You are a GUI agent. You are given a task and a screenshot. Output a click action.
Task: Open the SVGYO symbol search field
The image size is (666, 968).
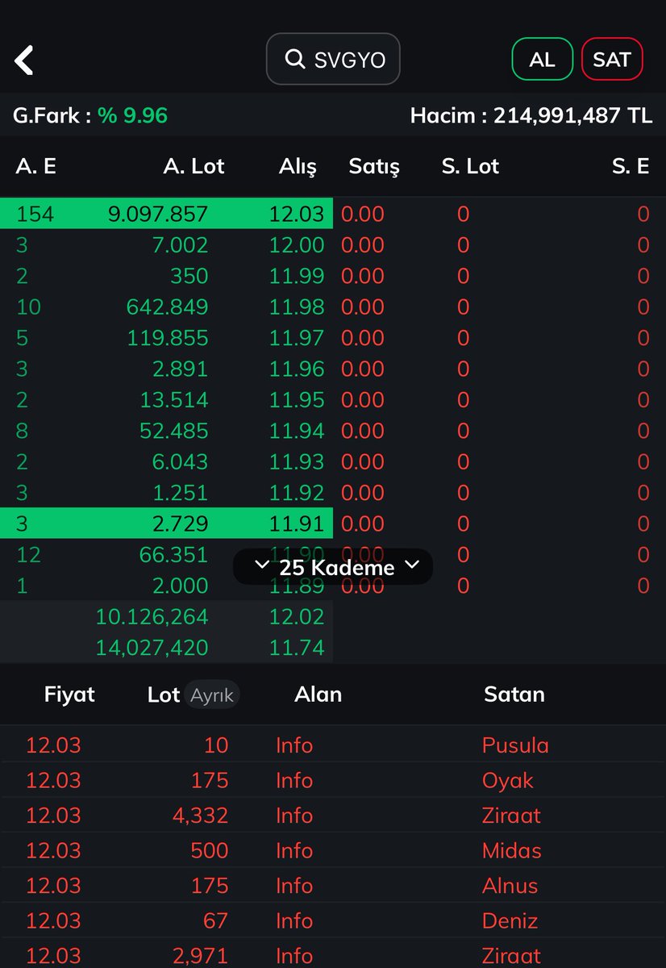[x=333, y=59]
